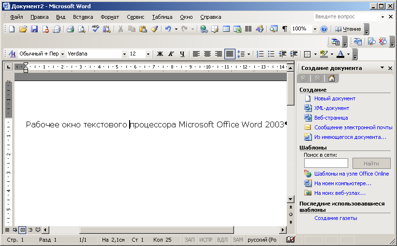This screenshot has height=246, width=397.
Task: Open the Формат menu
Action: pos(110,17)
